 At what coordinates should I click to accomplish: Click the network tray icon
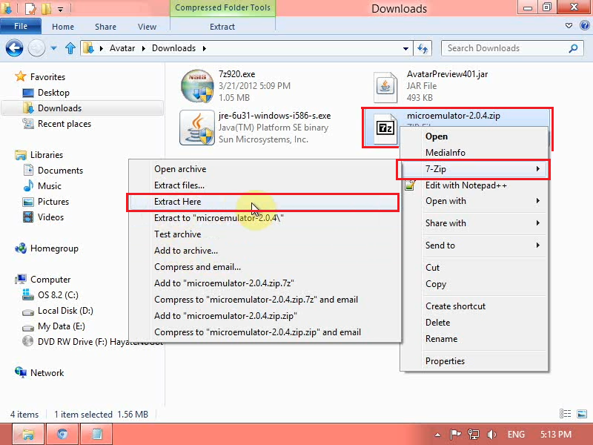[473, 434]
